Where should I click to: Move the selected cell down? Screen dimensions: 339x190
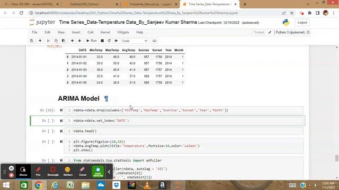tap(79, 41)
